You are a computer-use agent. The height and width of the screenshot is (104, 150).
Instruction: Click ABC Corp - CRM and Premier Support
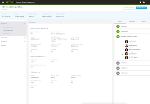[59, 40]
